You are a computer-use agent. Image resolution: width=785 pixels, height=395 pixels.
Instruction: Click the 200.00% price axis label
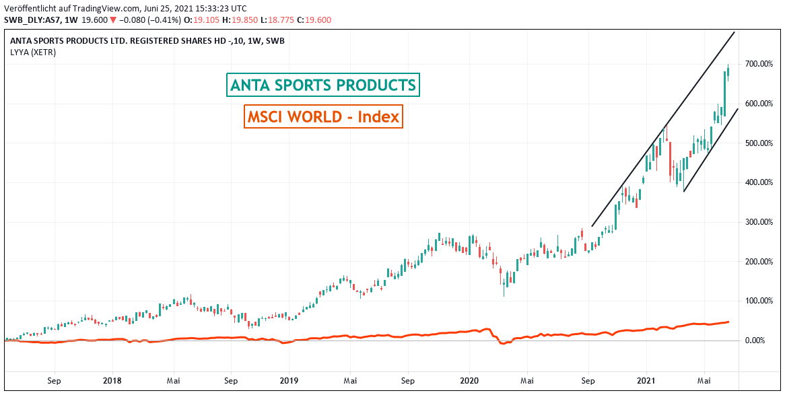(759, 261)
